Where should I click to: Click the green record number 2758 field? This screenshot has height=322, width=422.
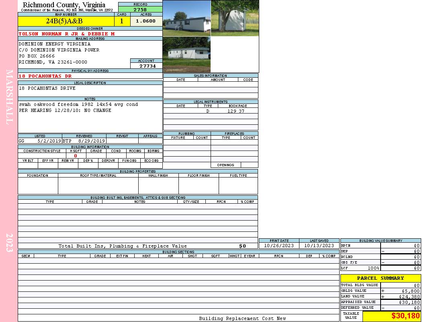coord(140,9)
